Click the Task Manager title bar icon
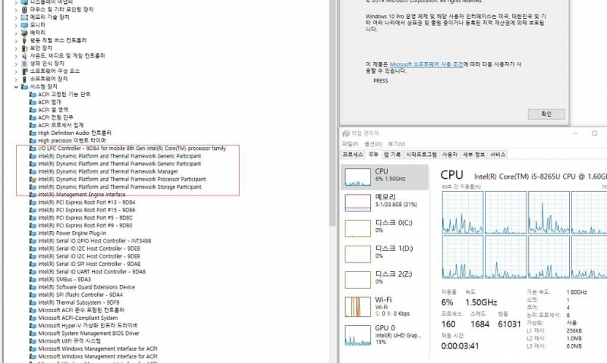This screenshot has height=363, width=607. 346,133
